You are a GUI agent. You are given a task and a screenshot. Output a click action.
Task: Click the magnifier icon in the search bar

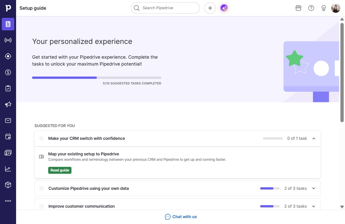pos(137,8)
